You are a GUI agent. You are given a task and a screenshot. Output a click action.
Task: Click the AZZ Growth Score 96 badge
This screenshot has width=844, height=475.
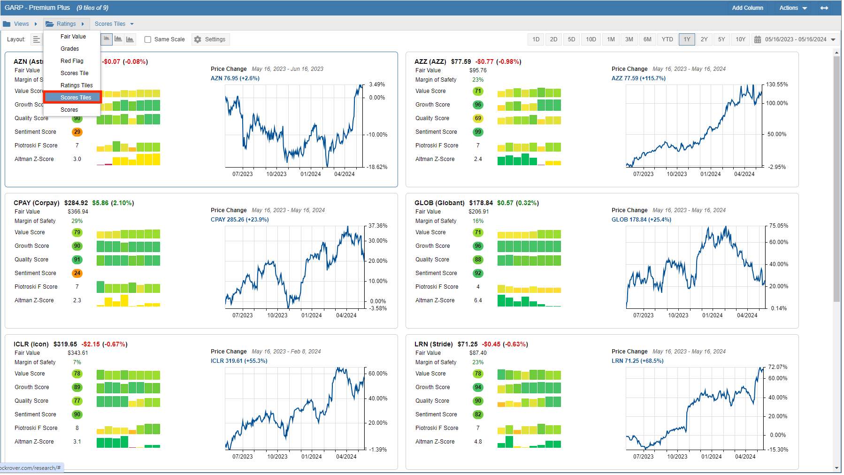pos(478,105)
